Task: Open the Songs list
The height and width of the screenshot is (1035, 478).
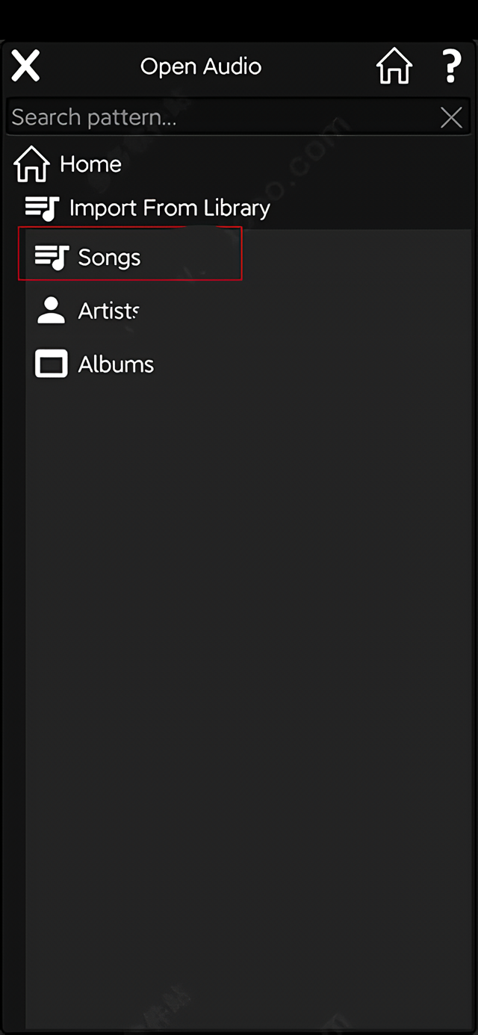Action: click(x=109, y=258)
